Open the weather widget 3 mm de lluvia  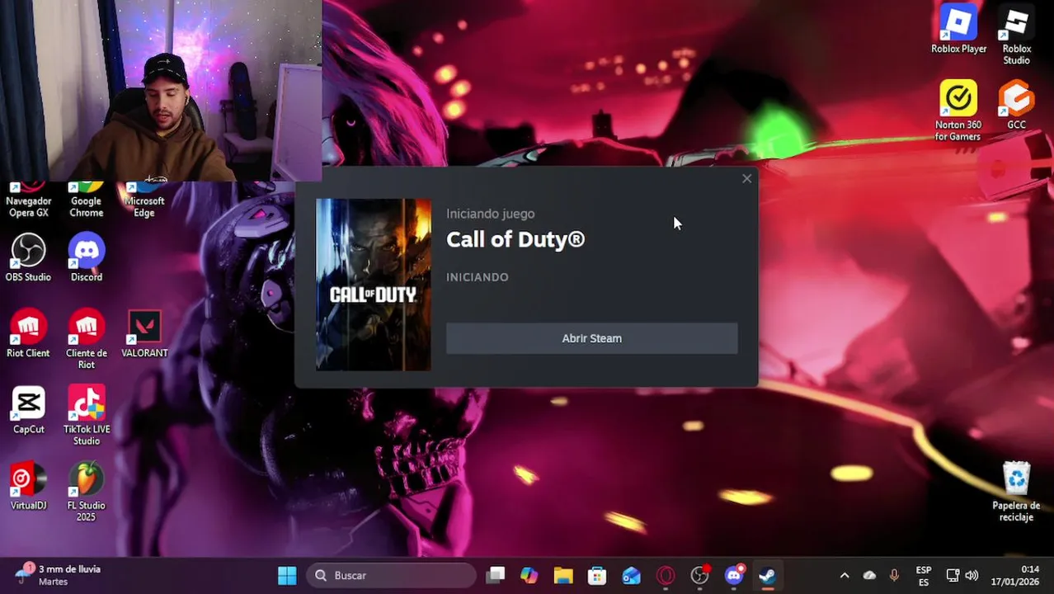(58, 575)
